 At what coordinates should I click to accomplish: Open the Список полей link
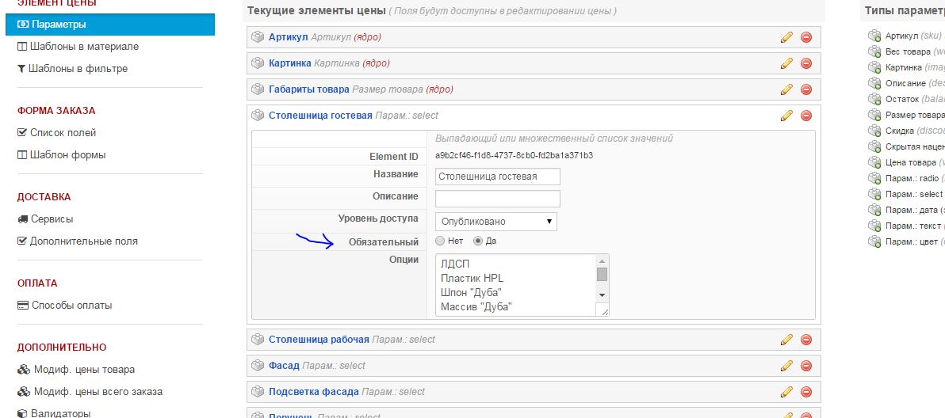pyautogui.click(x=63, y=133)
